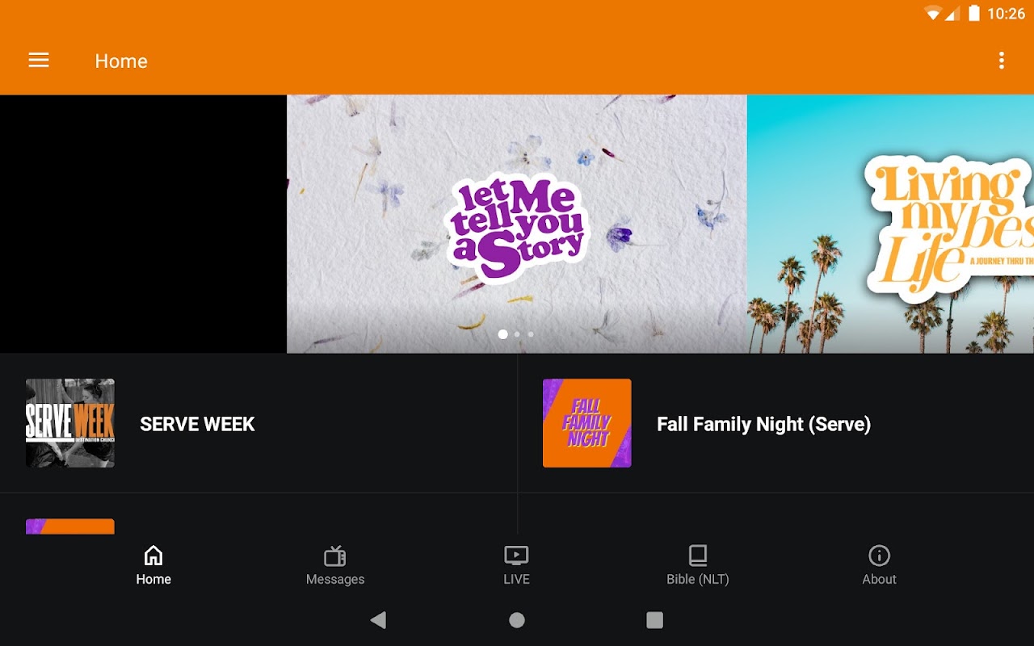Open the hamburger navigation menu
The image size is (1034, 646).
point(39,61)
